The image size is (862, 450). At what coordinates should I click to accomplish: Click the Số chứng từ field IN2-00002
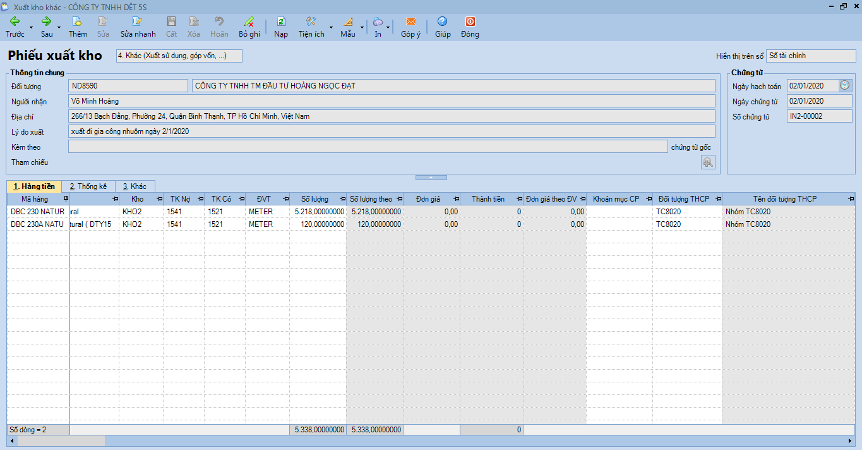820,116
